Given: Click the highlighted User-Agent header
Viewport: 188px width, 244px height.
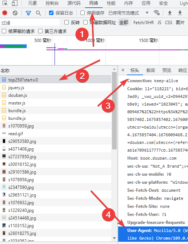Looking at the screenshot, I should (153, 234).
